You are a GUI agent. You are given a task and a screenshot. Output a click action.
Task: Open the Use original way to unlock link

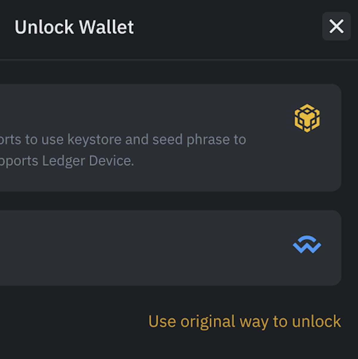245,322
